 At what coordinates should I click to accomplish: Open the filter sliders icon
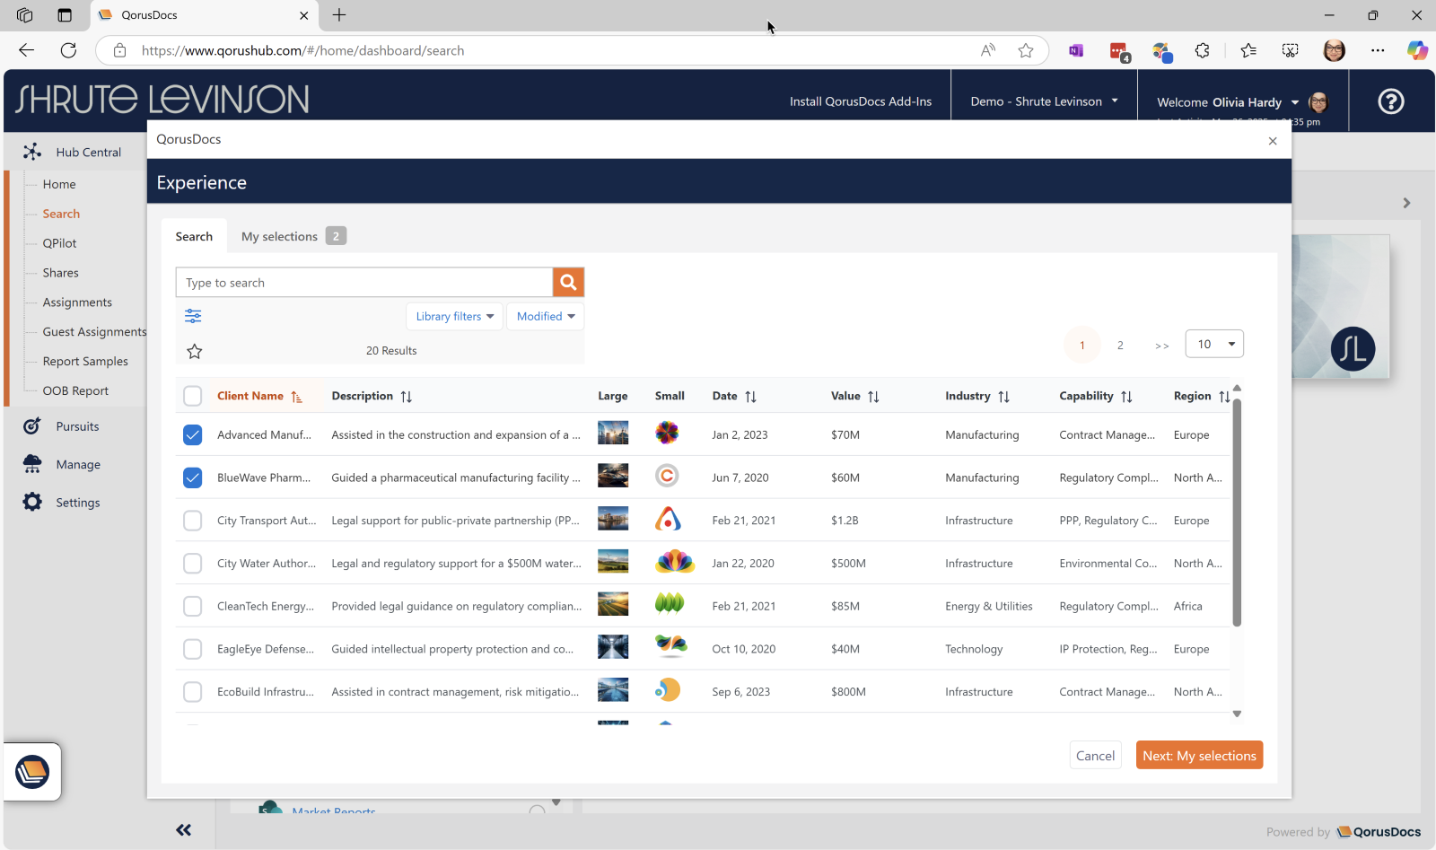coord(193,316)
